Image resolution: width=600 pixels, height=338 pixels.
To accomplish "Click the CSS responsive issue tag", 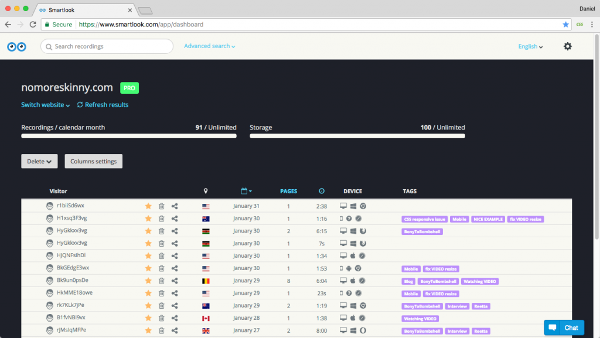I will 425,219.
